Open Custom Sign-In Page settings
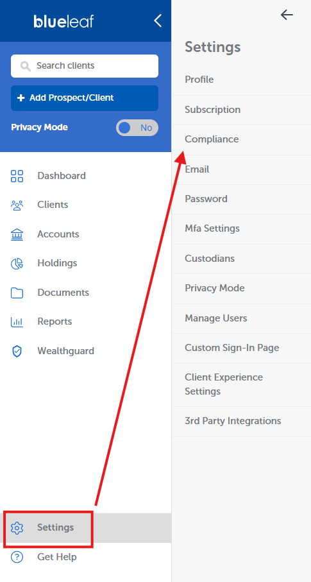The height and width of the screenshot is (582, 311). point(241,348)
